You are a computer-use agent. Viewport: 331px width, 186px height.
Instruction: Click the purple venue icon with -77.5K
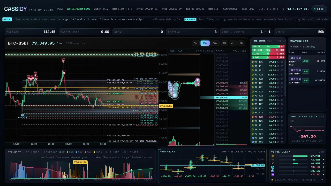click(x=272, y=175)
